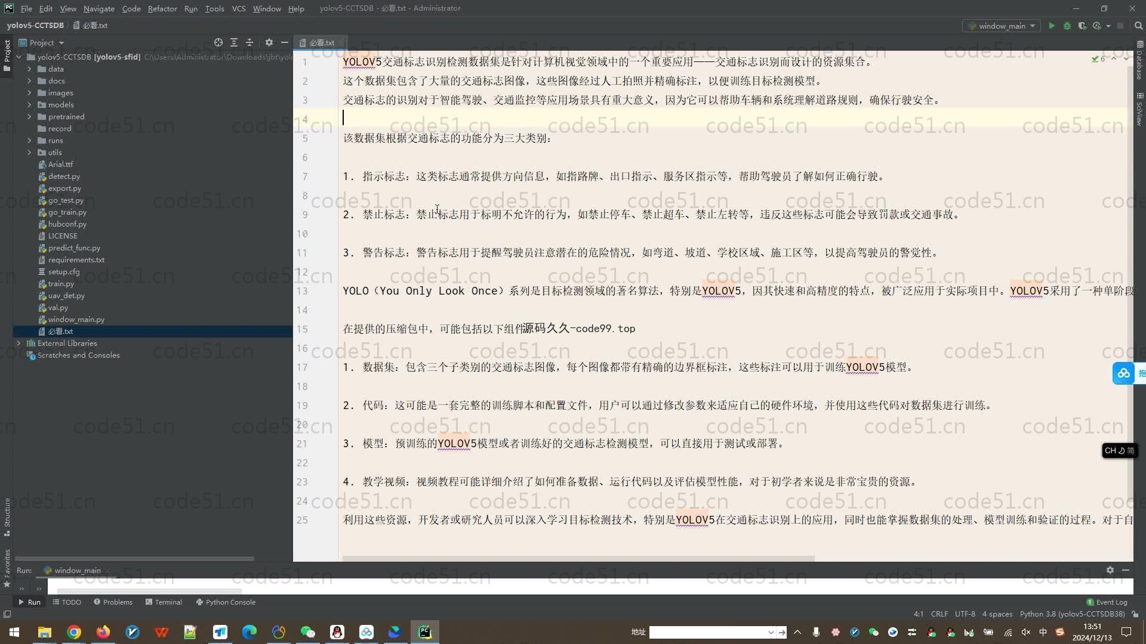Open the VCS menu
The height and width of the screenshot is (644, 1146).
(239, 8)
